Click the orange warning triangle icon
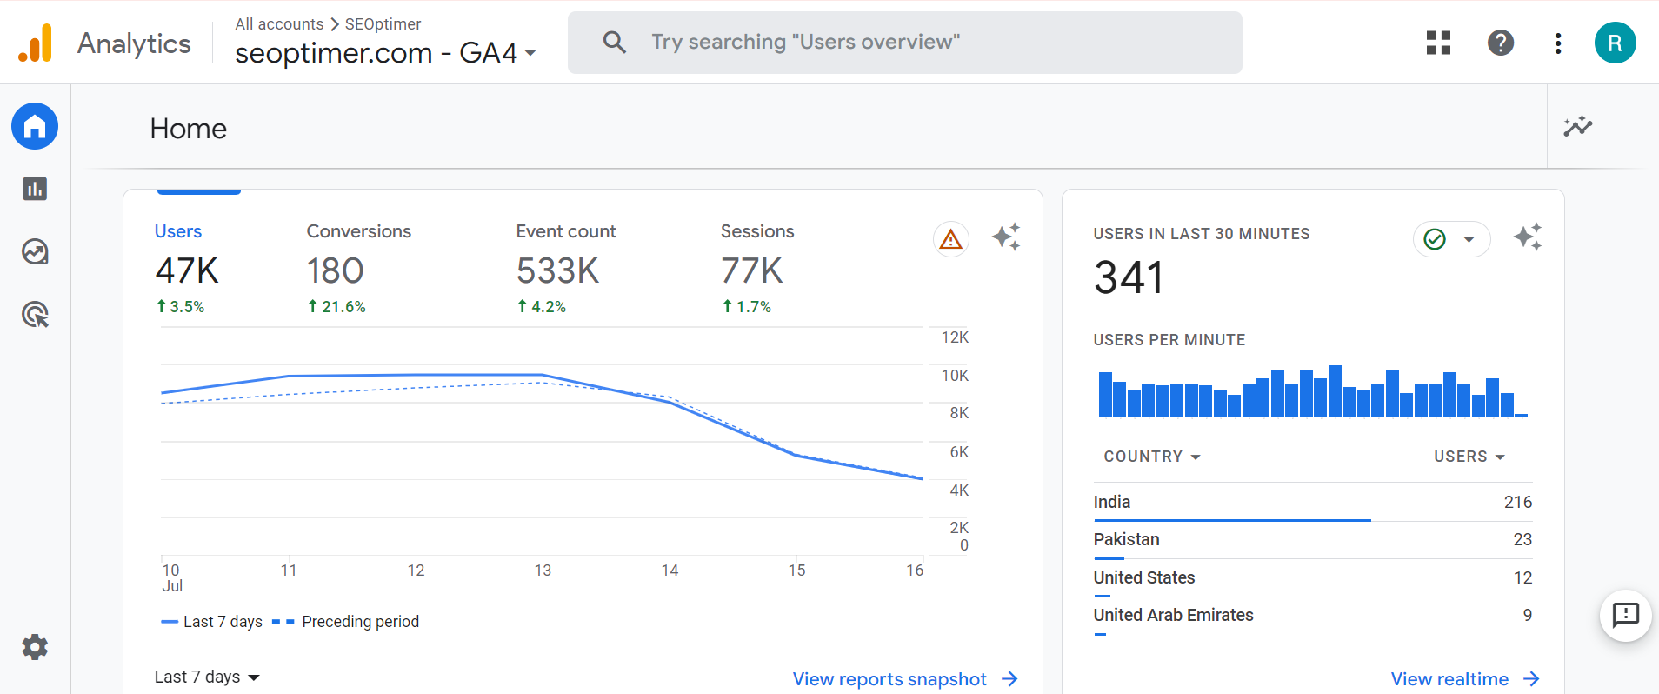The image size is (1659, 694). tap(950, 238)
